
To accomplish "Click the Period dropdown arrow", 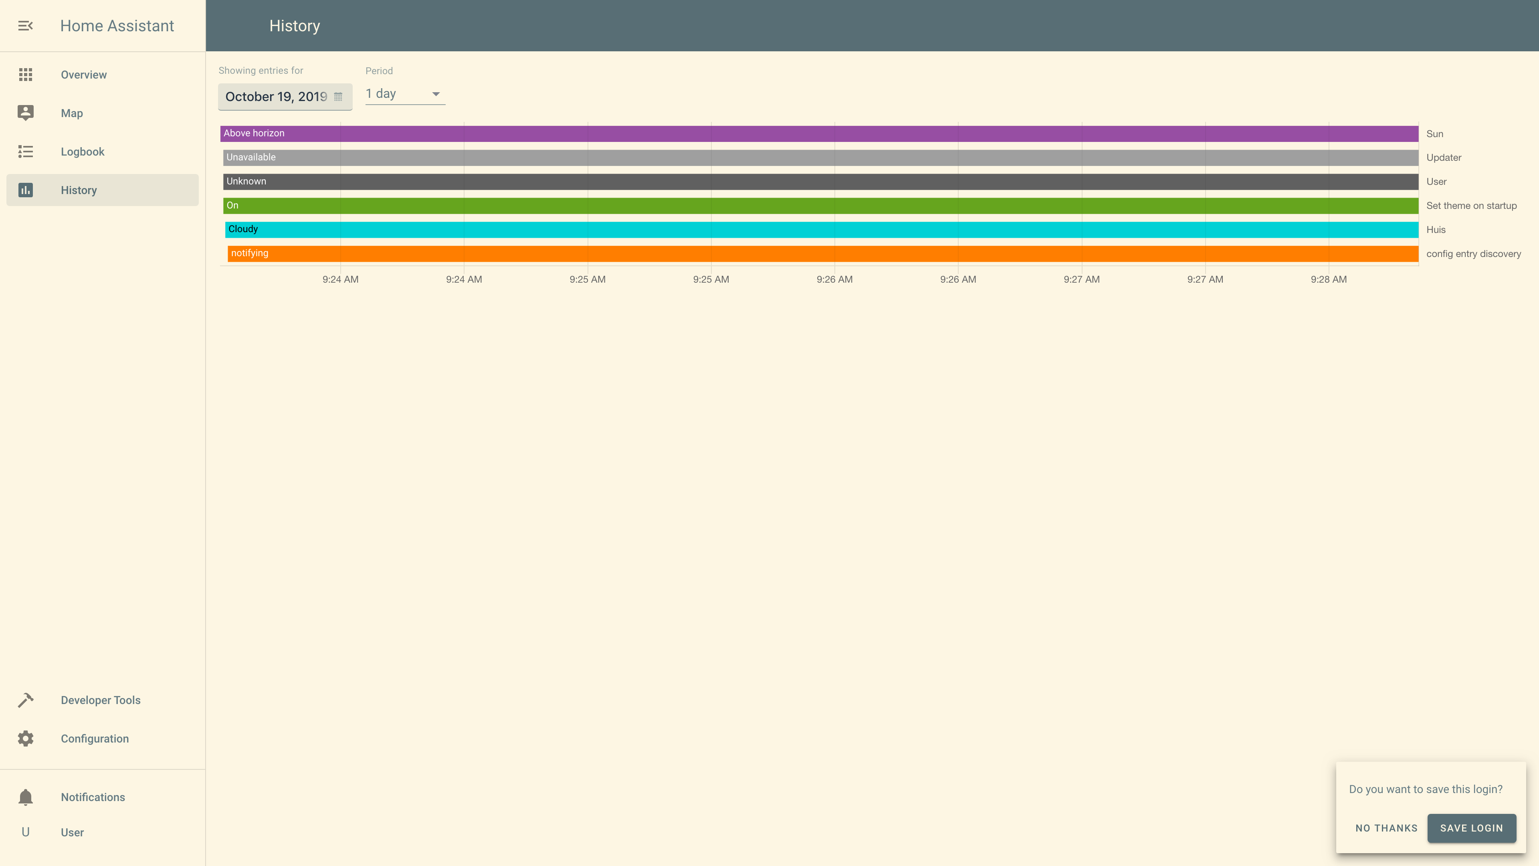I will click(436, 94).
